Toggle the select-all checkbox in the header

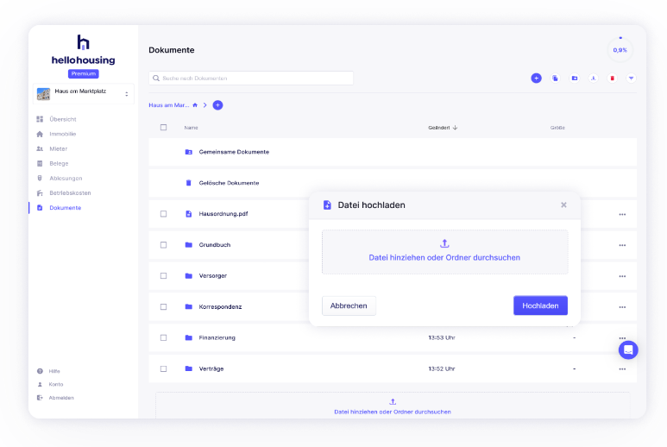(163, 128)
